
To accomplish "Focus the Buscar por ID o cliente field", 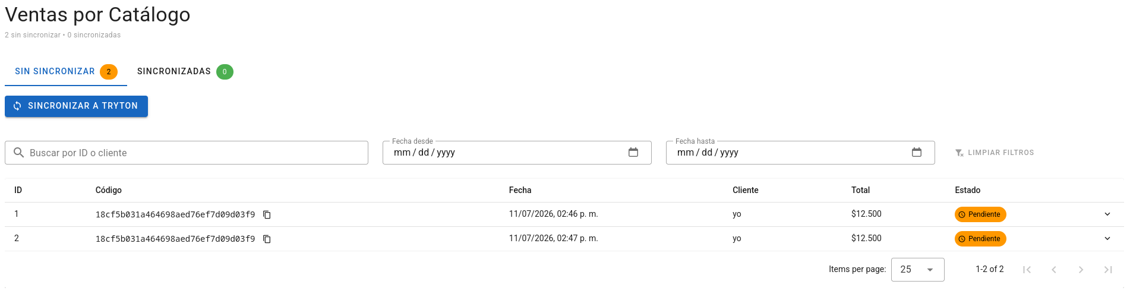I will pos(187,153).
